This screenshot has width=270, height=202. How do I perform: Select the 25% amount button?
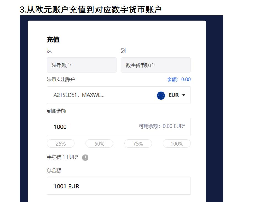coord(61,143)
